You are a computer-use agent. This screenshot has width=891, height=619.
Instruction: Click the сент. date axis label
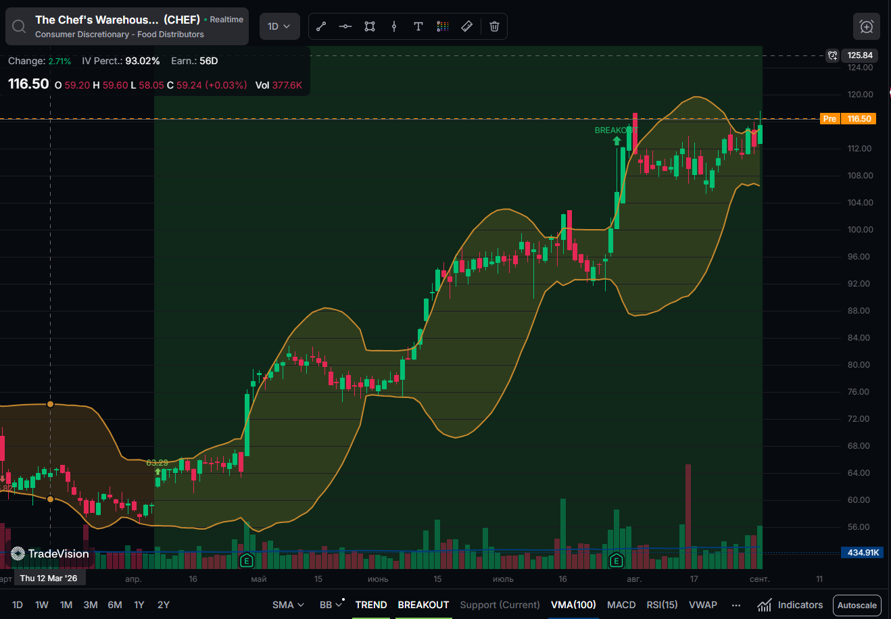pos(760,579)
